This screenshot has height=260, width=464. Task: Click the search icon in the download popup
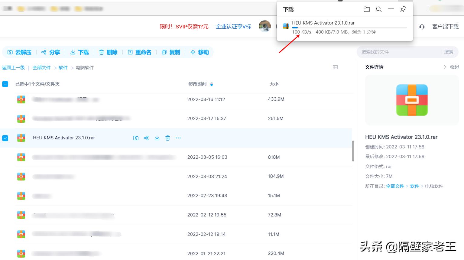tap(378, 9)
